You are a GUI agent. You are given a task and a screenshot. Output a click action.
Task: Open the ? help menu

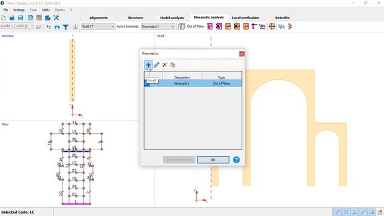(x=71, y=10)
